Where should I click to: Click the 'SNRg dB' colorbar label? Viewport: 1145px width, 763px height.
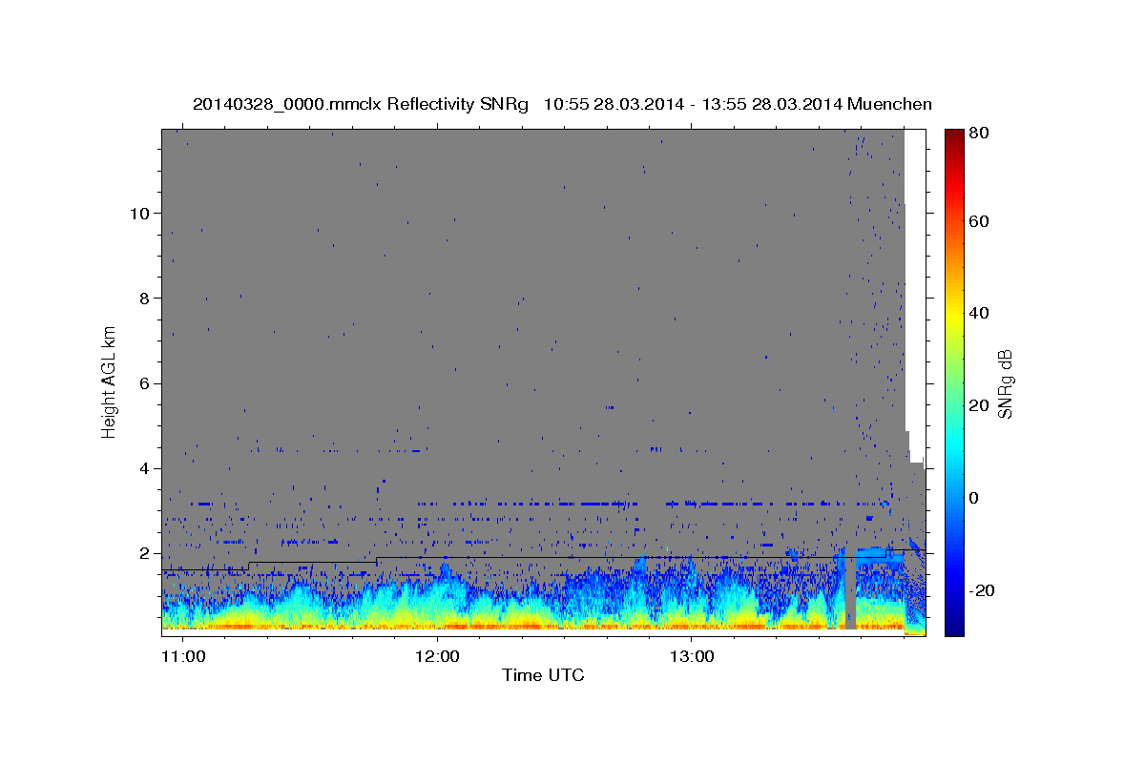click(x=1005, y=383)
